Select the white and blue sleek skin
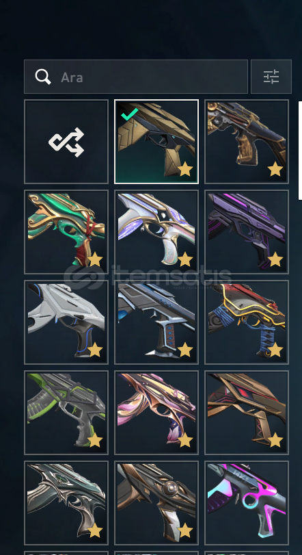302x555 pixels. click(x=66, y=322)
